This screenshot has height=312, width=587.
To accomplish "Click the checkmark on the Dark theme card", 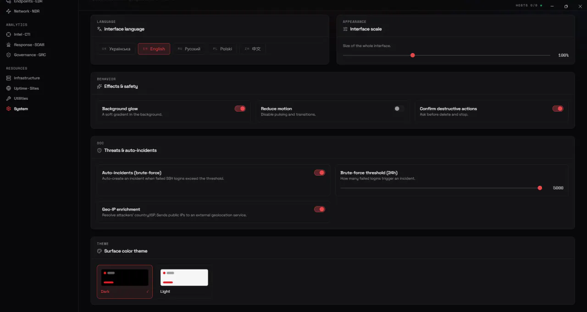I will pos(148,291).
